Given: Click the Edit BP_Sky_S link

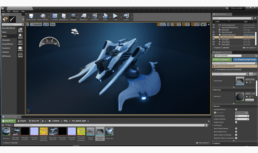Looking at the screenshot, I should coord(249,35).
